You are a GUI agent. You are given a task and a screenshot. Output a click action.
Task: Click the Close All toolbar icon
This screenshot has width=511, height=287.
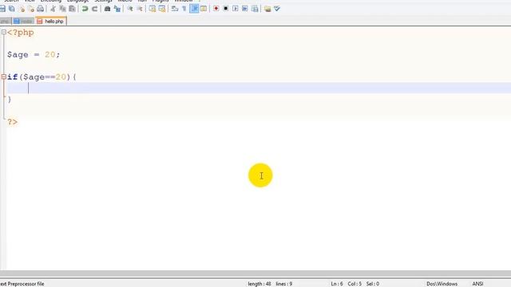click(31, 9)
